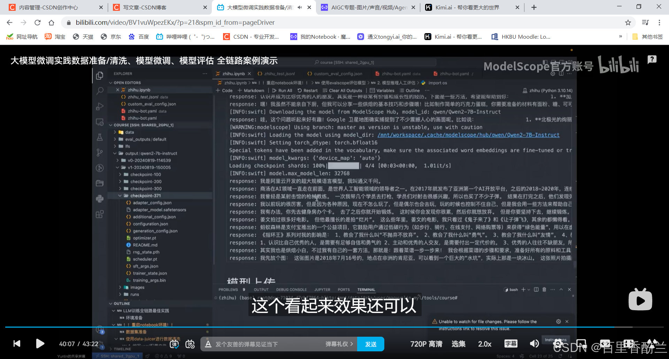Open VS Code Source Control icon
Image resolution: width=669 pixels, height=359 pixels.
(100, 153)
